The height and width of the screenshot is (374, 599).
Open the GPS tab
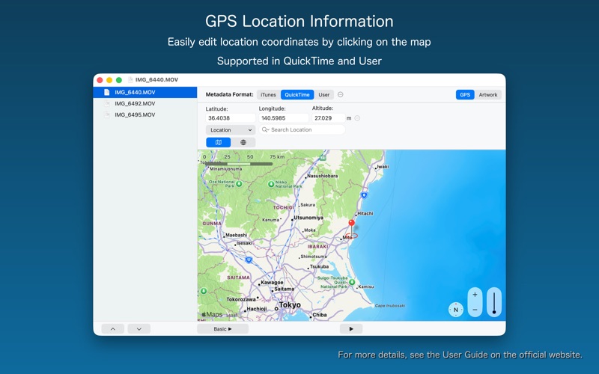point(465,95)
